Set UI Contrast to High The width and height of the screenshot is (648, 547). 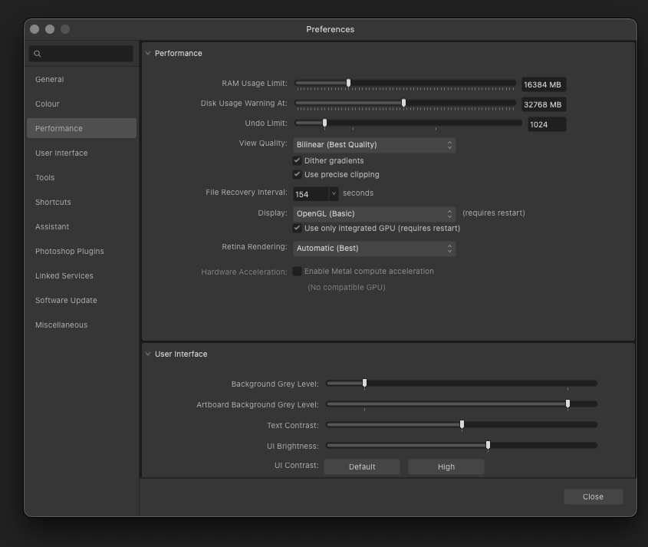pos(446,466)
